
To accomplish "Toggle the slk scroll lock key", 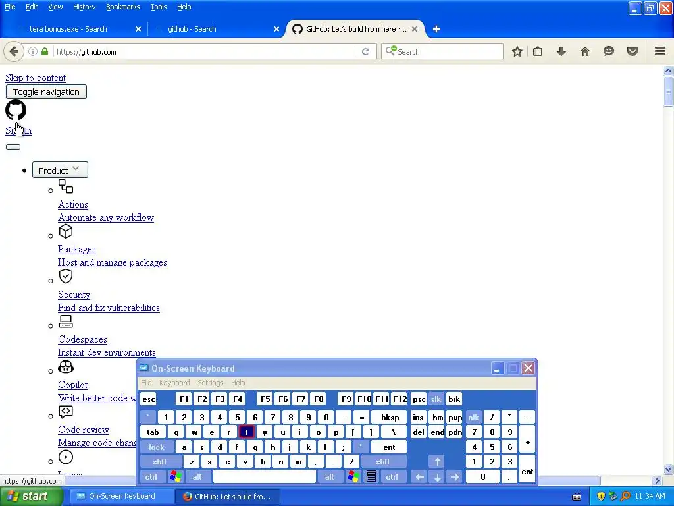I will (x=436, y=399).
